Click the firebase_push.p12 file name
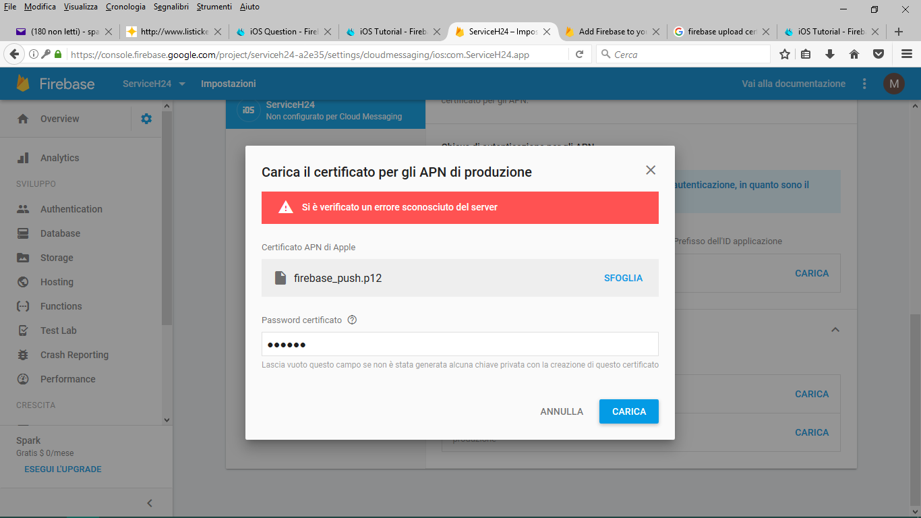 338,278
